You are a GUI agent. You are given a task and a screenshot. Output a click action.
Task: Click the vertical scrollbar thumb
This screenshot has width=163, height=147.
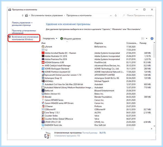(x=154, y=51)
